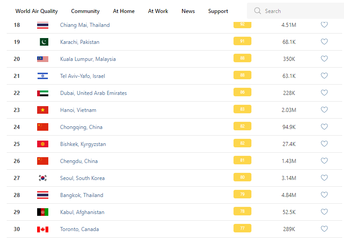Click the Afghanistan flag icon
The width and height of the screenshot is (344, 240).
pyautogui.click(x=42, y=212)
